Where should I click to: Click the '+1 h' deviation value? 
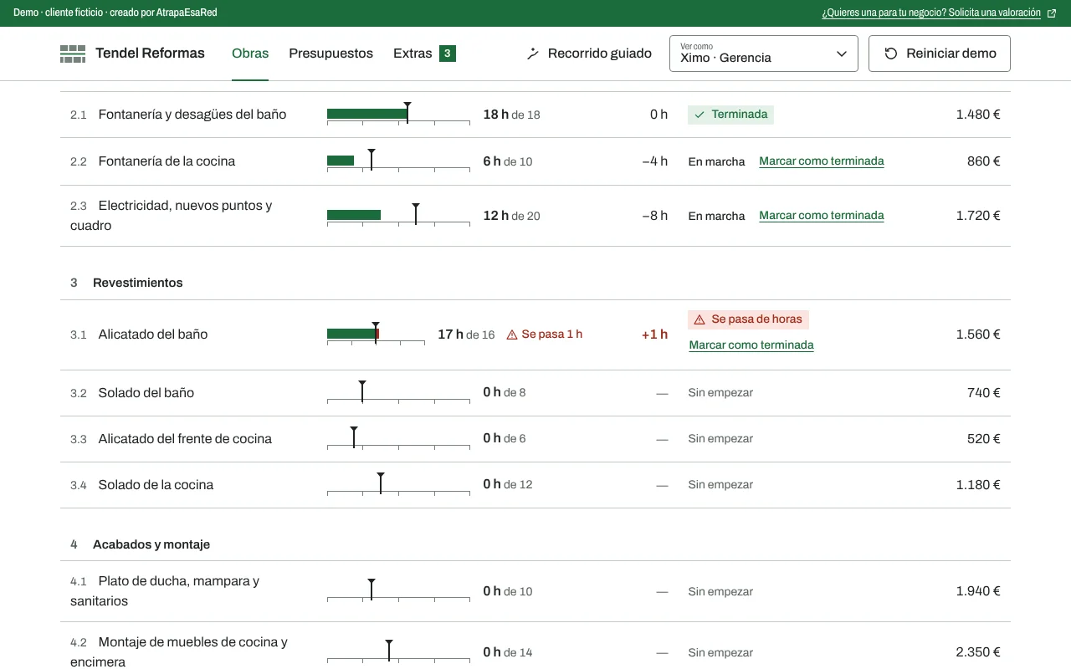point(654,334)
